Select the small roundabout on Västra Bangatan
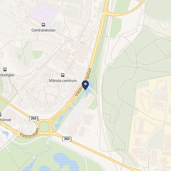This screenshot has width=171, height=171. click(69, 104)
